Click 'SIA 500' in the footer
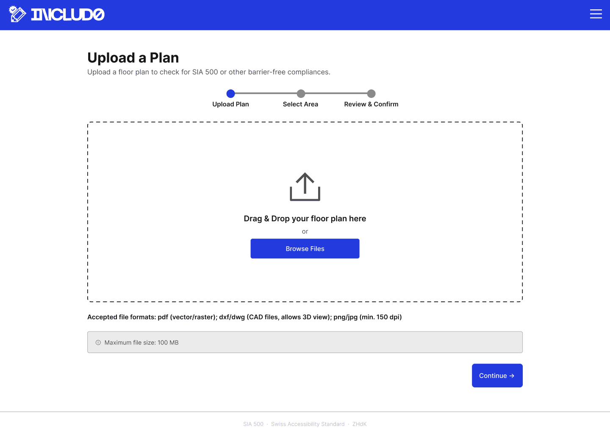The height and width of the screenshot is (434, 610). 253,424
